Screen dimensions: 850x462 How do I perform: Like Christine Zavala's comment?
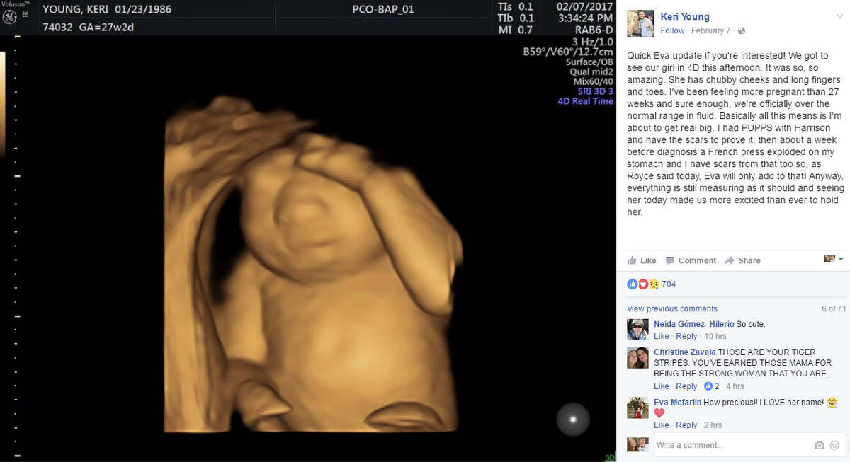tap(661, 386)
